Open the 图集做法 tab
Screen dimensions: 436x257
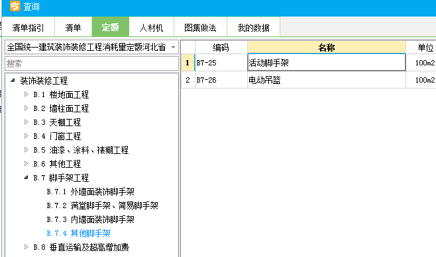[x=200, y=27]
